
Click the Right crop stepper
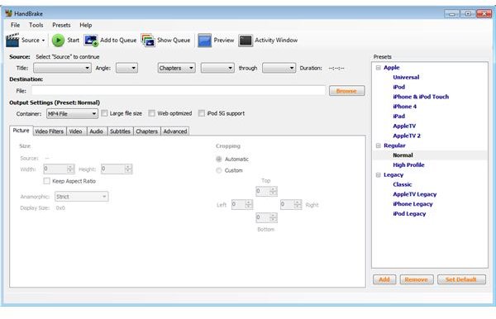pos(291,204)
